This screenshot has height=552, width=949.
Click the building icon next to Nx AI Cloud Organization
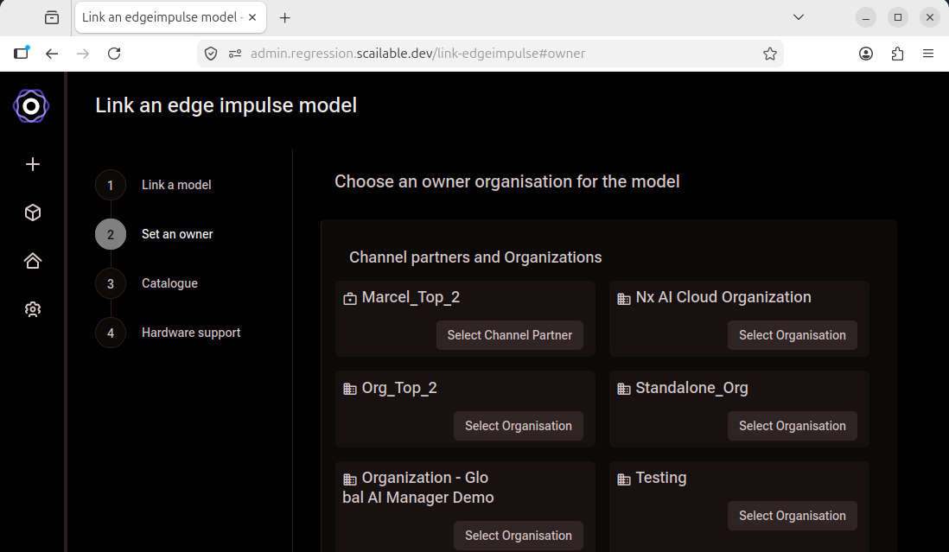coord(624,299)
